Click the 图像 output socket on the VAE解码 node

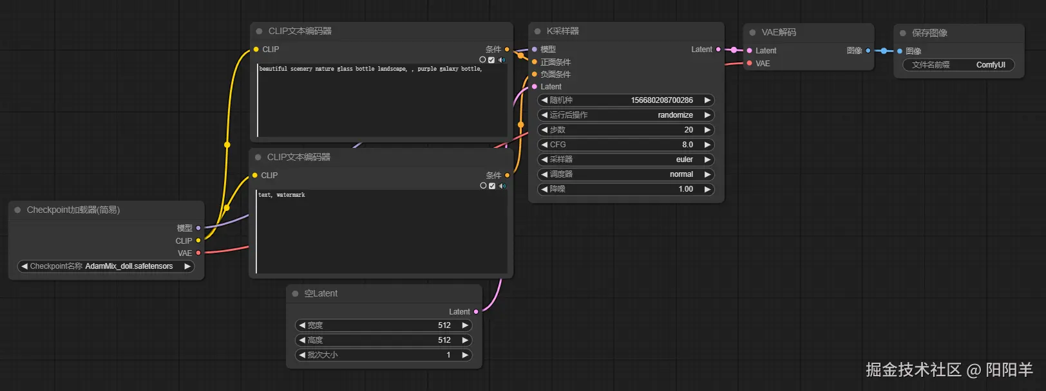coord(868,50)
